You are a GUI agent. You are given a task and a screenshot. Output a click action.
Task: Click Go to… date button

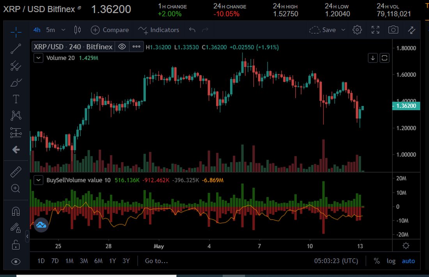click(x=156, y=261)
